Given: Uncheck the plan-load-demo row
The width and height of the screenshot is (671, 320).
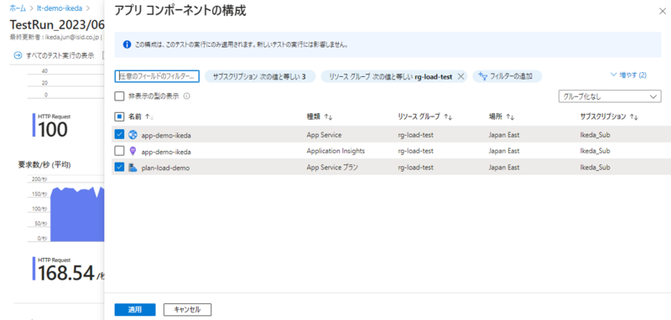Looking at the screenshot, I should [x=119, y=168].
